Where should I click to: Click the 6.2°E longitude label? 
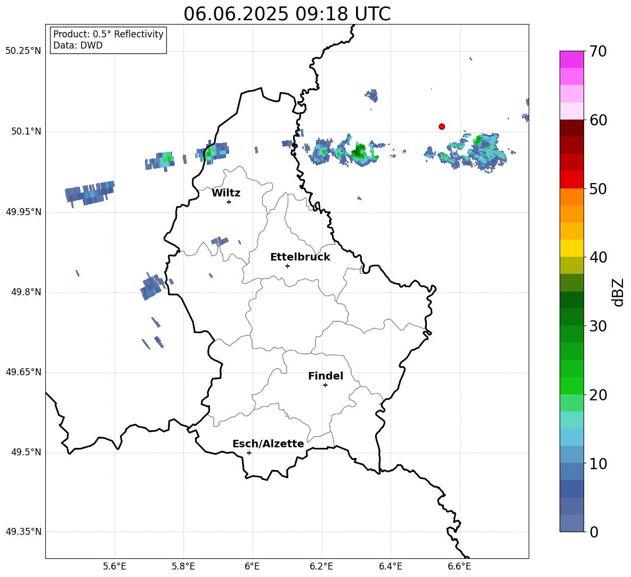coord(321,566)
